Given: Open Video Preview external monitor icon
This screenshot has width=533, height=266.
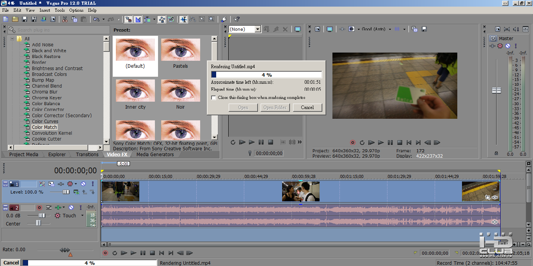Looking at the screenshot, I should (x=330, y=29).
